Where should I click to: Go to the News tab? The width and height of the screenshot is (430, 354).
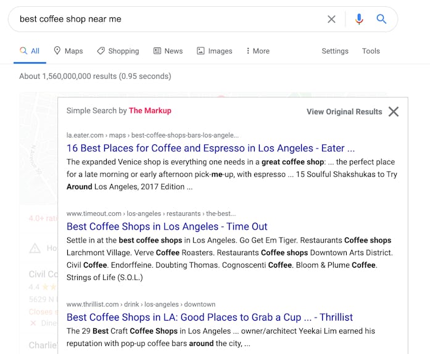point(168,51)
